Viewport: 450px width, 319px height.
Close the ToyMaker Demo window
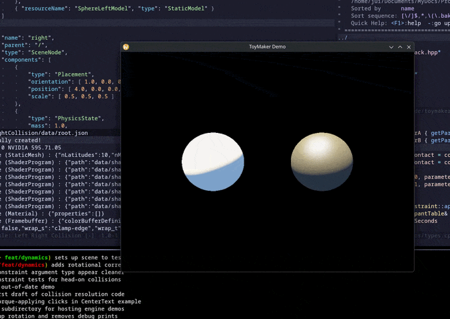[x=409, y=47]
